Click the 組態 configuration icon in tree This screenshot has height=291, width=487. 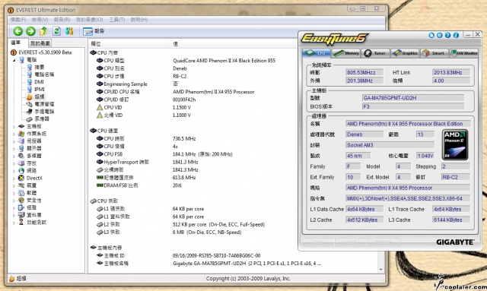[x=21, y=207]
